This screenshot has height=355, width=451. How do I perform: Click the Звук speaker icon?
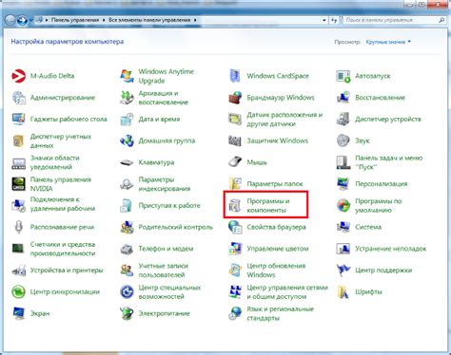[343, 140]
